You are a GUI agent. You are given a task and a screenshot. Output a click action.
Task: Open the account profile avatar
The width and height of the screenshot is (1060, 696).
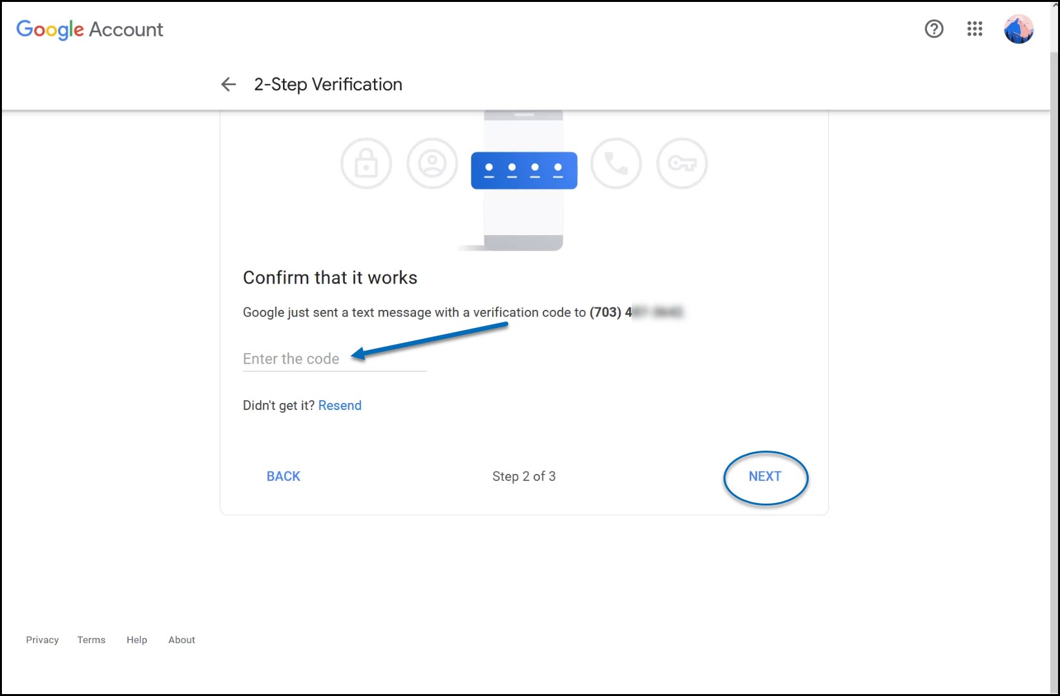tap(1019, 29)
